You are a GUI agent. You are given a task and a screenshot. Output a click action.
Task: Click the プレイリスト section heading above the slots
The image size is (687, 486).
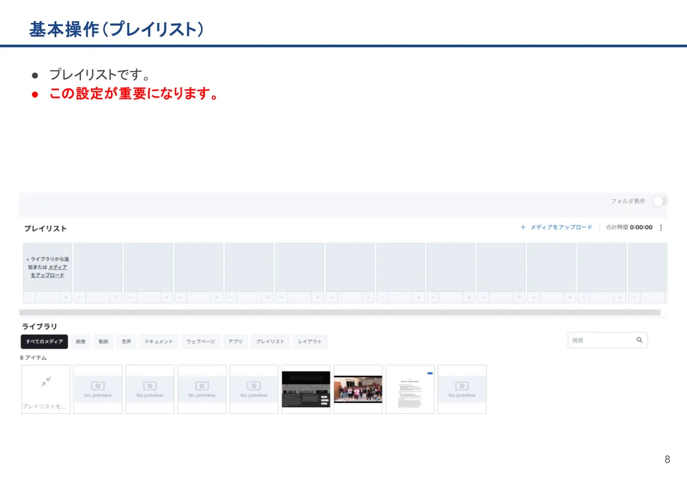tap(45, 228)
